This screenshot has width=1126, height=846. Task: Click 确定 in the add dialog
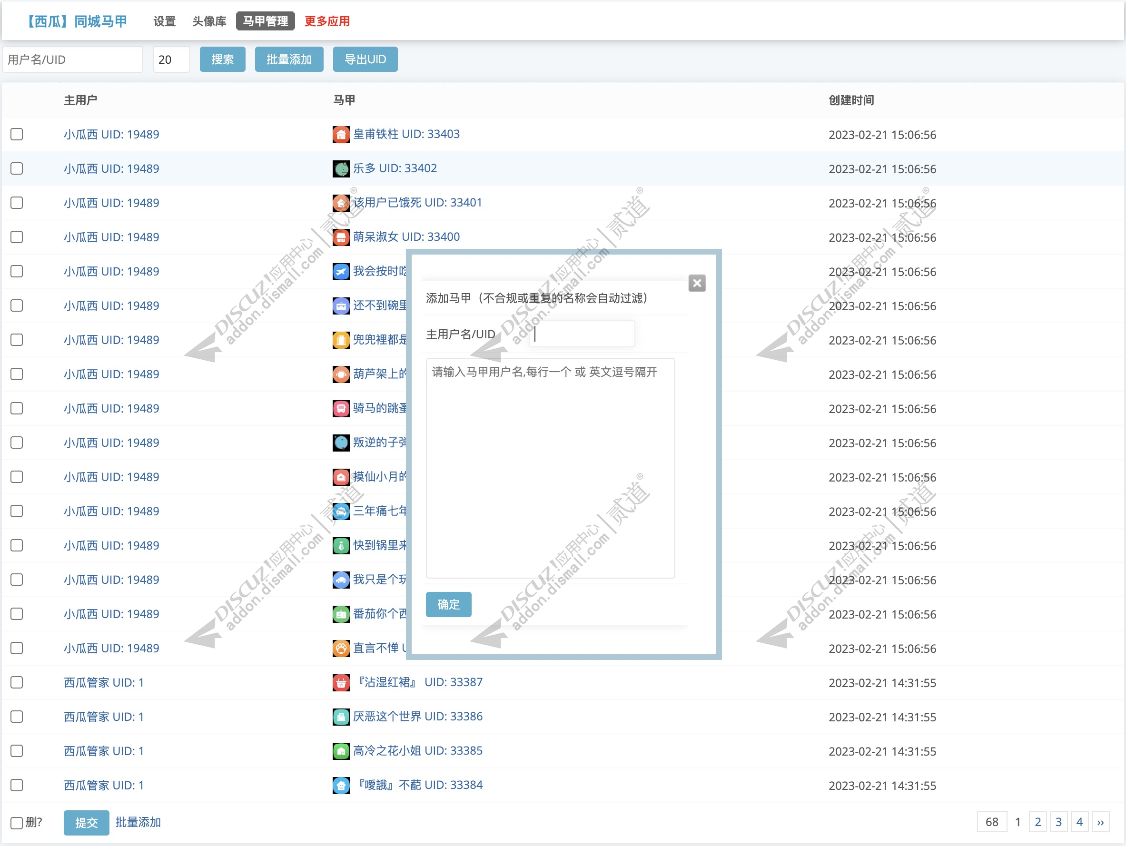(448, 605)
